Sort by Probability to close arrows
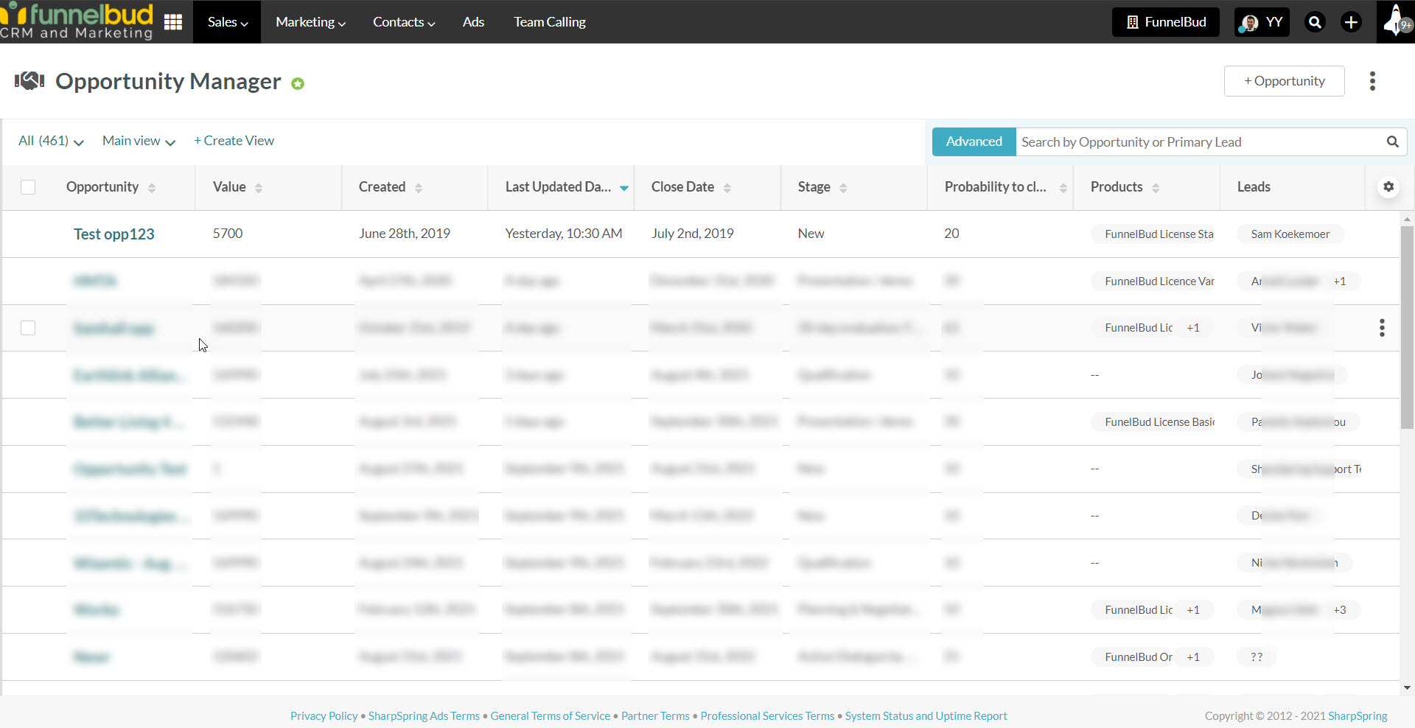Screen dimensions: 1415x728 pos(1063,188)
